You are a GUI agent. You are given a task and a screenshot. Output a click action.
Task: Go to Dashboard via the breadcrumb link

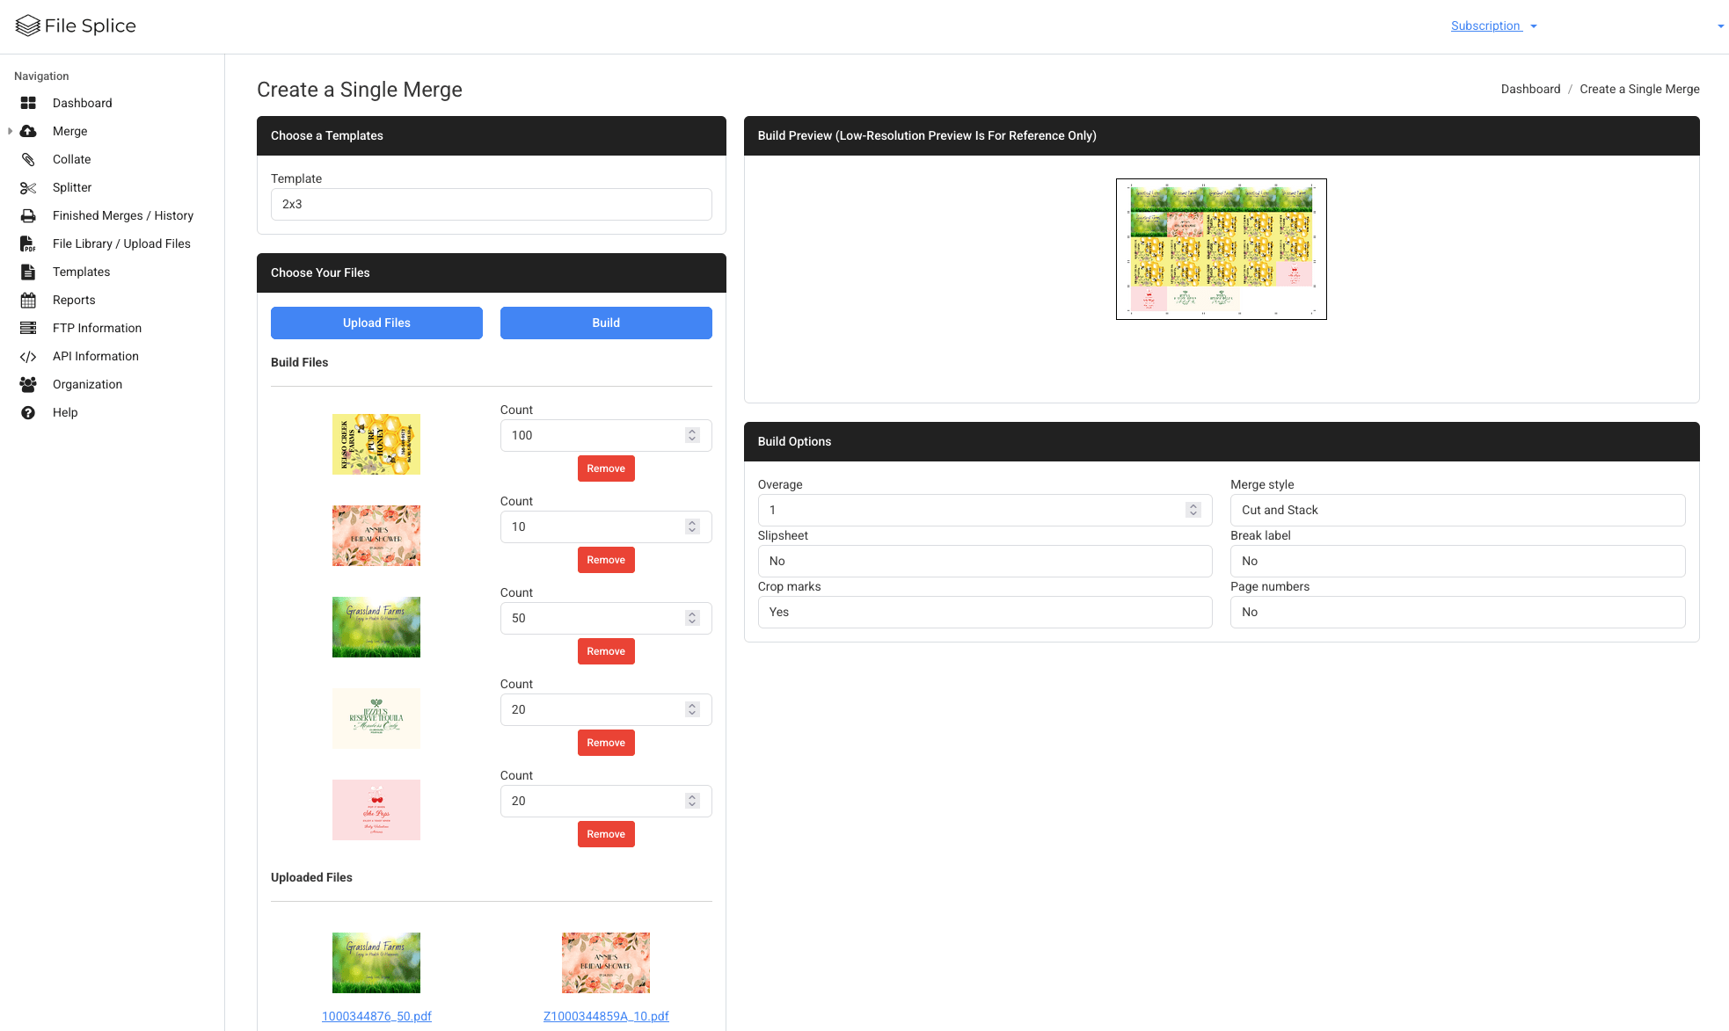click(x=1530, y=89)
